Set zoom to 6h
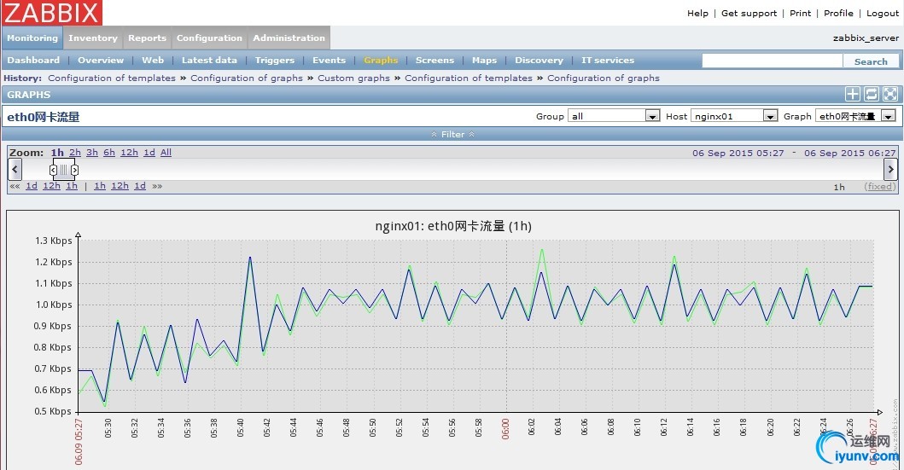Viewport: 904px width, 470px height. click(x=109, y=153)
